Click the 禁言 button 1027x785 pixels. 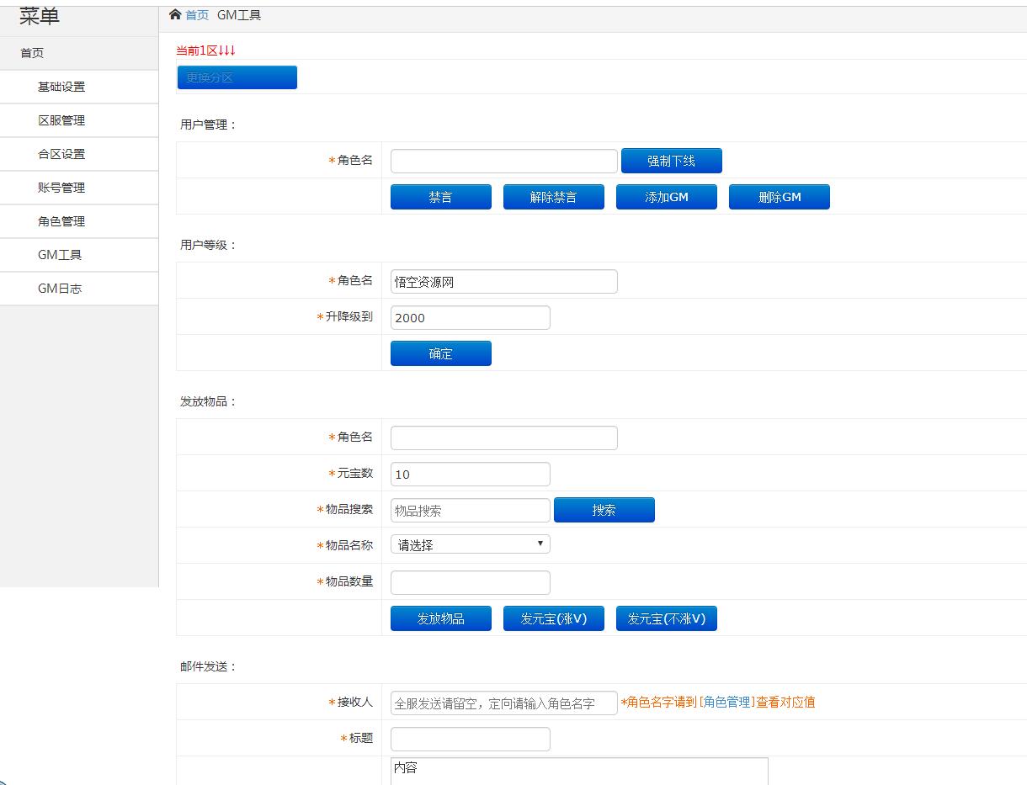click(x=440, y=197)
